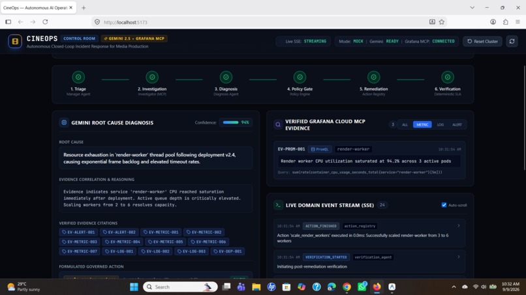Click the Gemini Root Cause Diagnosis panel icon
This screenshot has width=526, height=295.
pyautogui.click(x=64, y=122)
